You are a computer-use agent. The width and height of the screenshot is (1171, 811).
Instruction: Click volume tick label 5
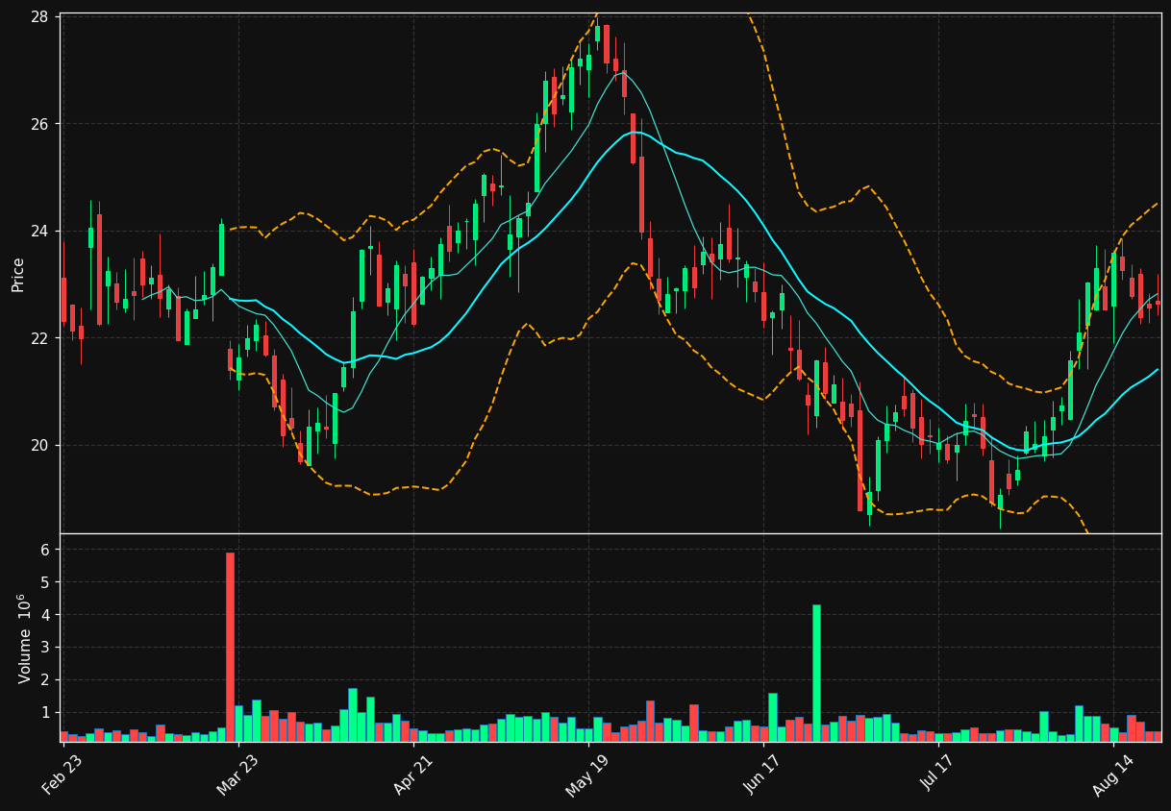point(46,582)
